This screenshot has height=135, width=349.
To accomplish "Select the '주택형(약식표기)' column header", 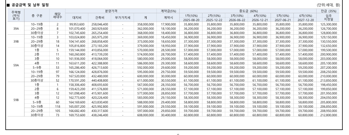I will point(16,15).
